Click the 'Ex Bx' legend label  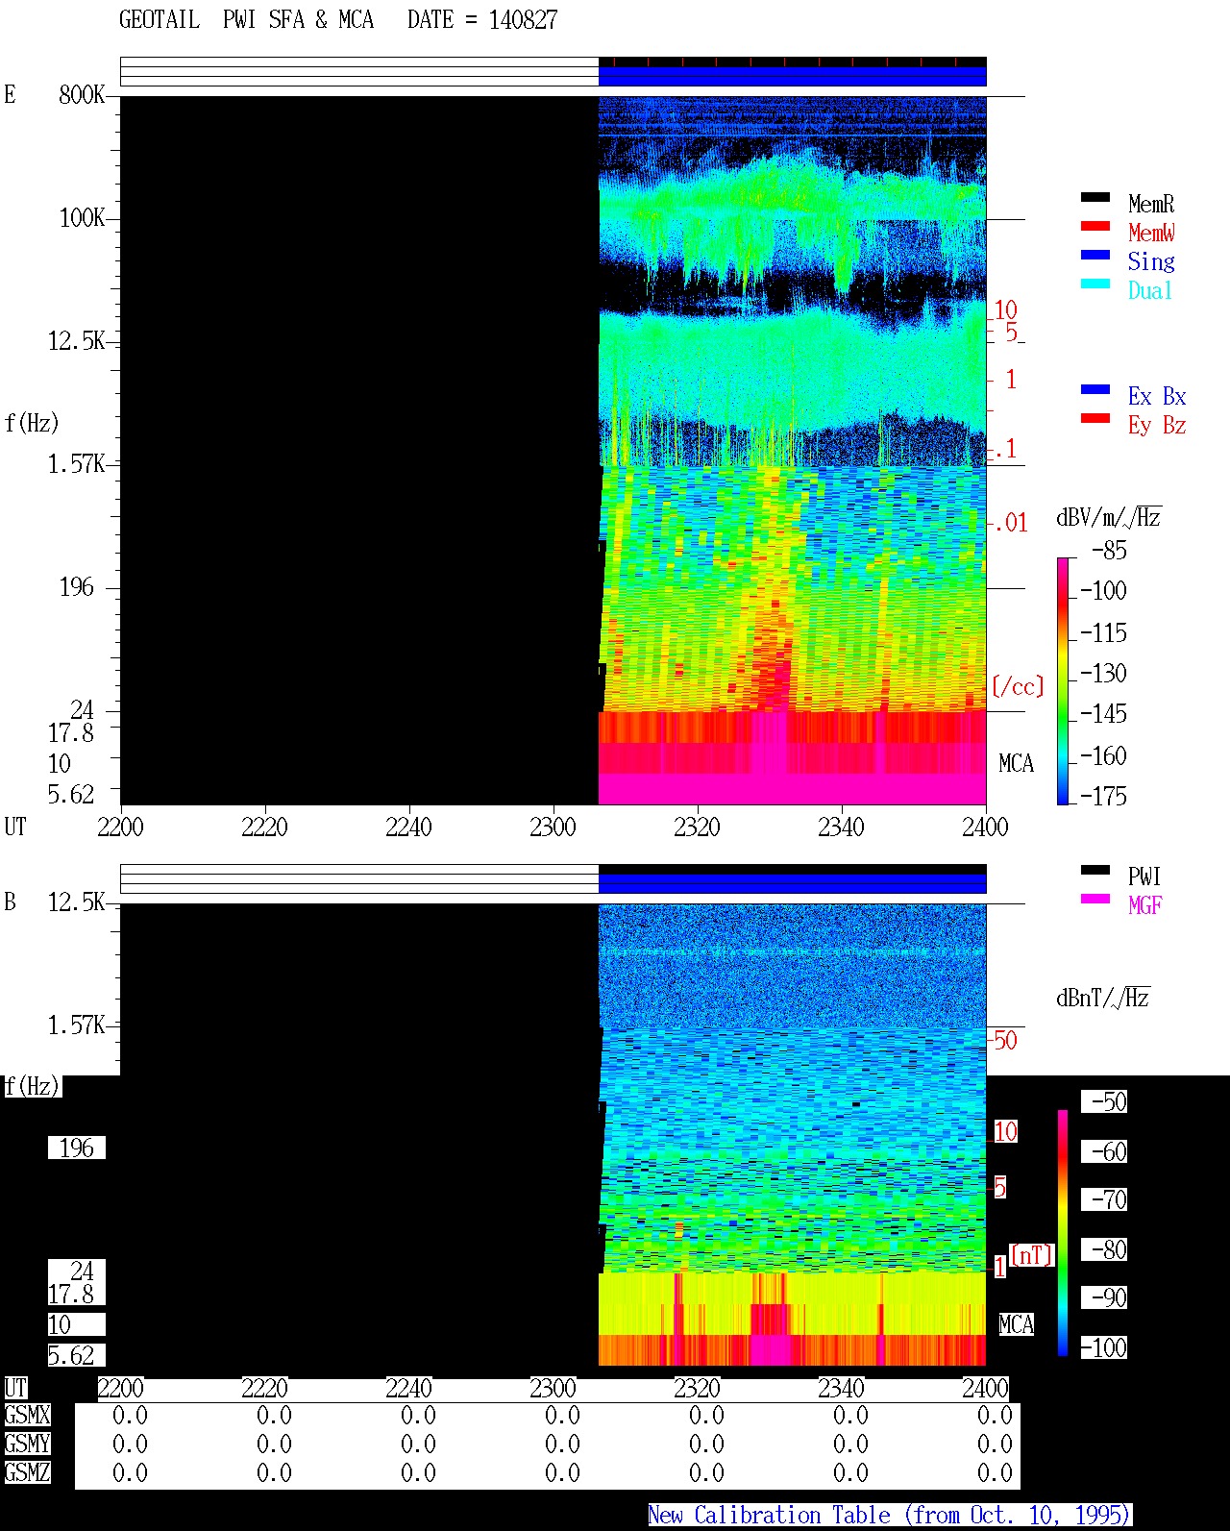pyautogui.click(x=1157, y=396)
